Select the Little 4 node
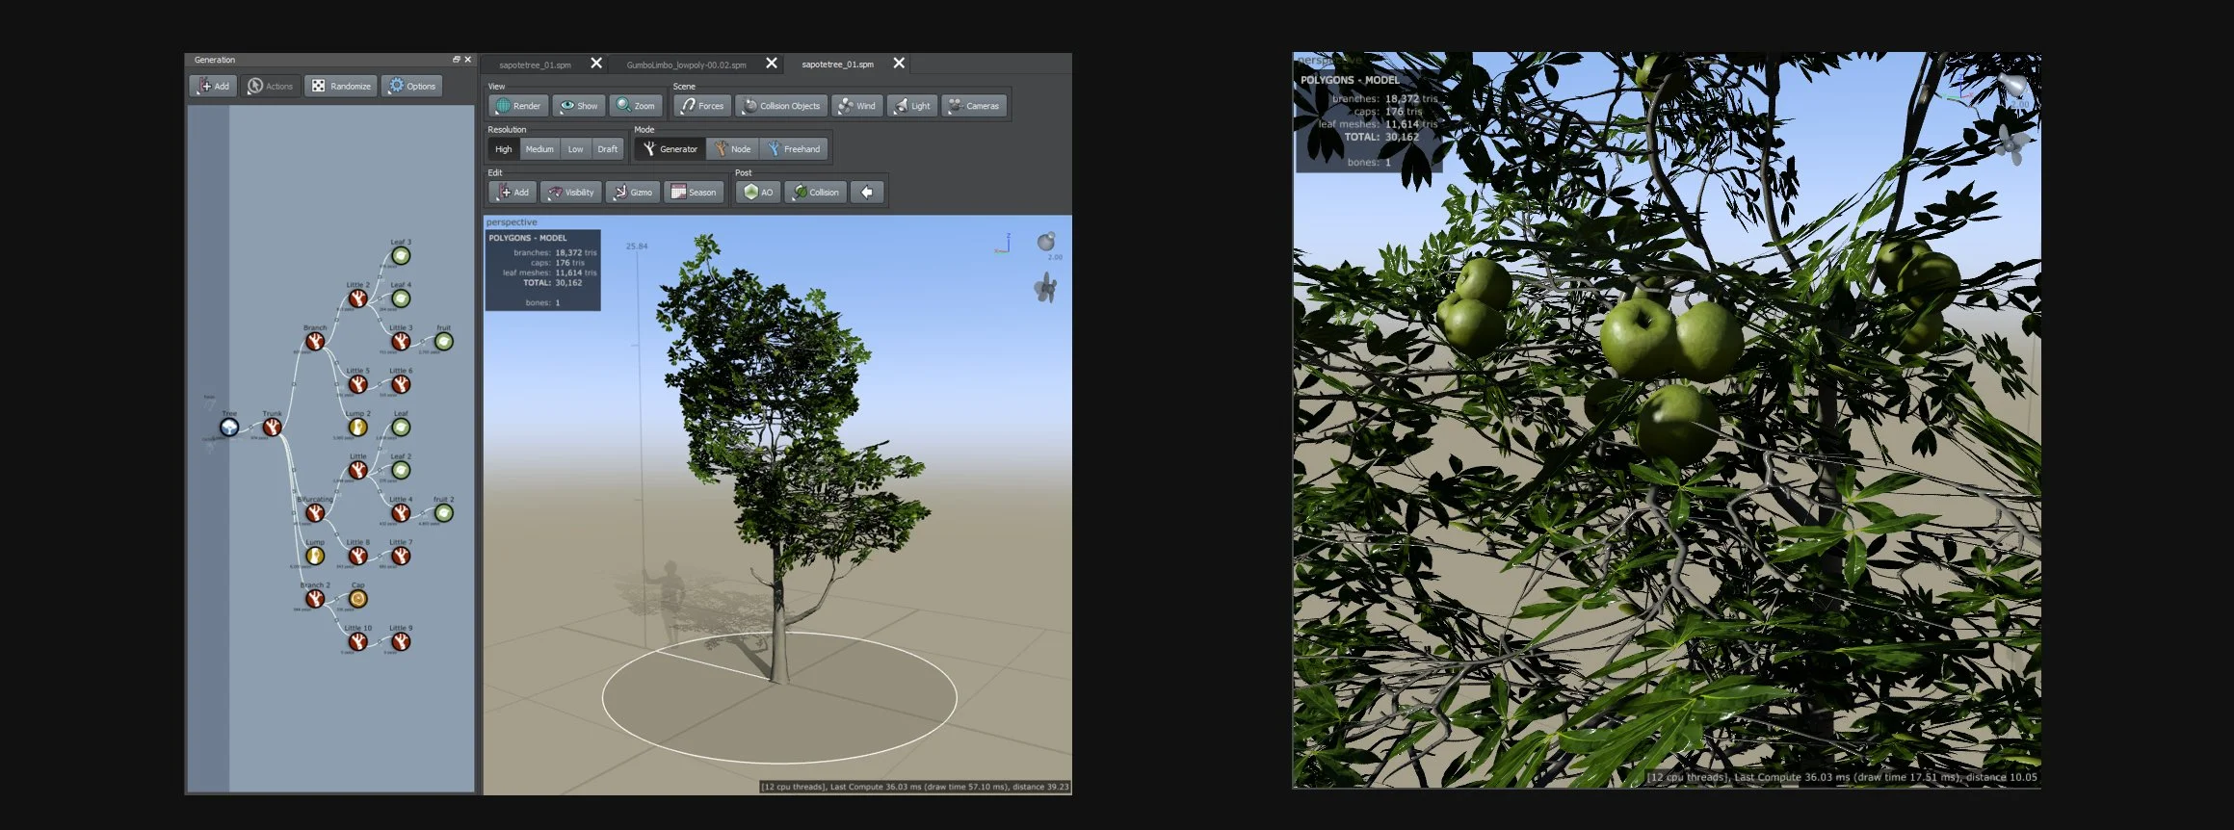The height and width of the screenshot is (830, 2234). [401, 512]
